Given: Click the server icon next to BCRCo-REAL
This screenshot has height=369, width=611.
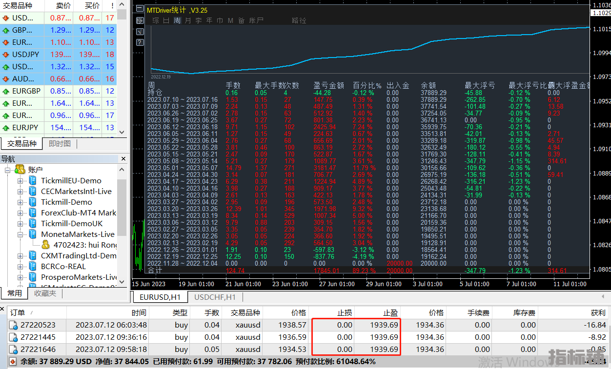Looking at the screenshot, I should (33, 266).
